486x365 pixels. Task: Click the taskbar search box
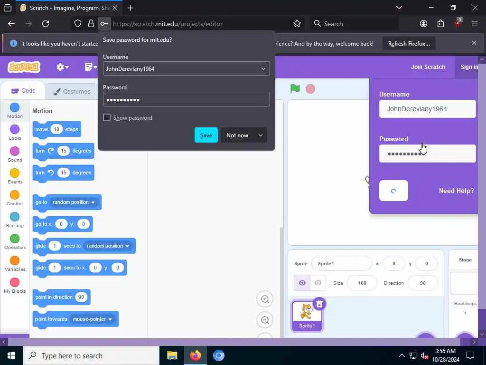click(x=91, y=355)
